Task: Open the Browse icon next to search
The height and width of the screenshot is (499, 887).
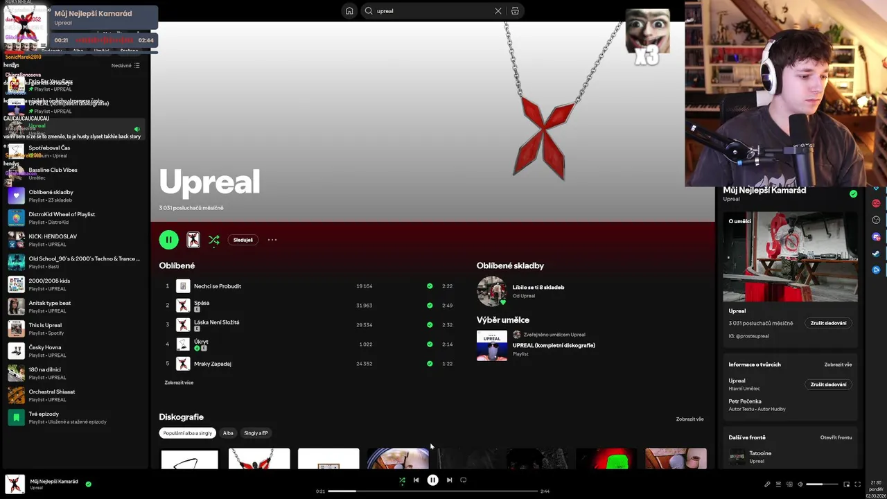Action: [x=515, y=11]
